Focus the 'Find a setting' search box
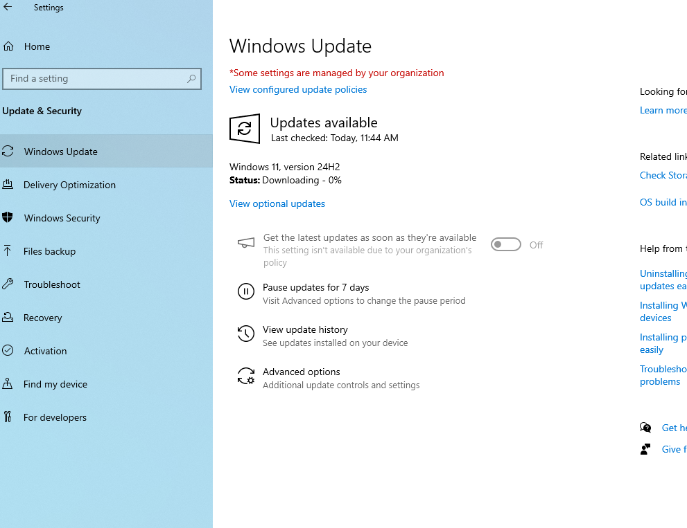Image resolution: width=687 pixels, height=528 pixels. click(102, 79)
